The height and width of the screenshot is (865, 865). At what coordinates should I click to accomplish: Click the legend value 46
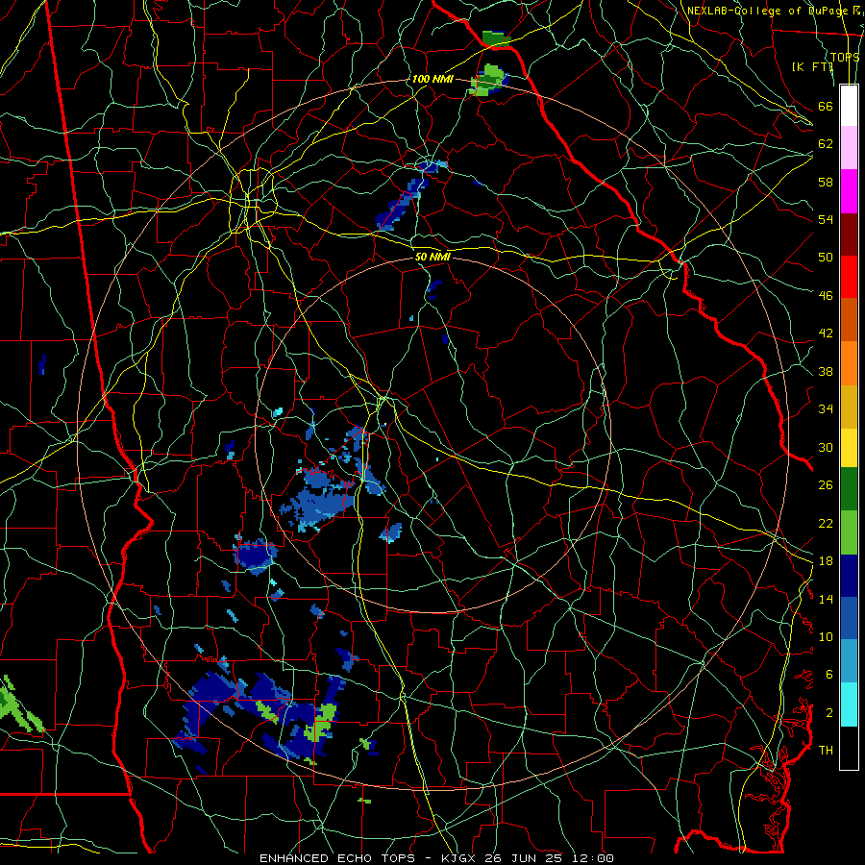pyautogui.click(x=826, y=296)
